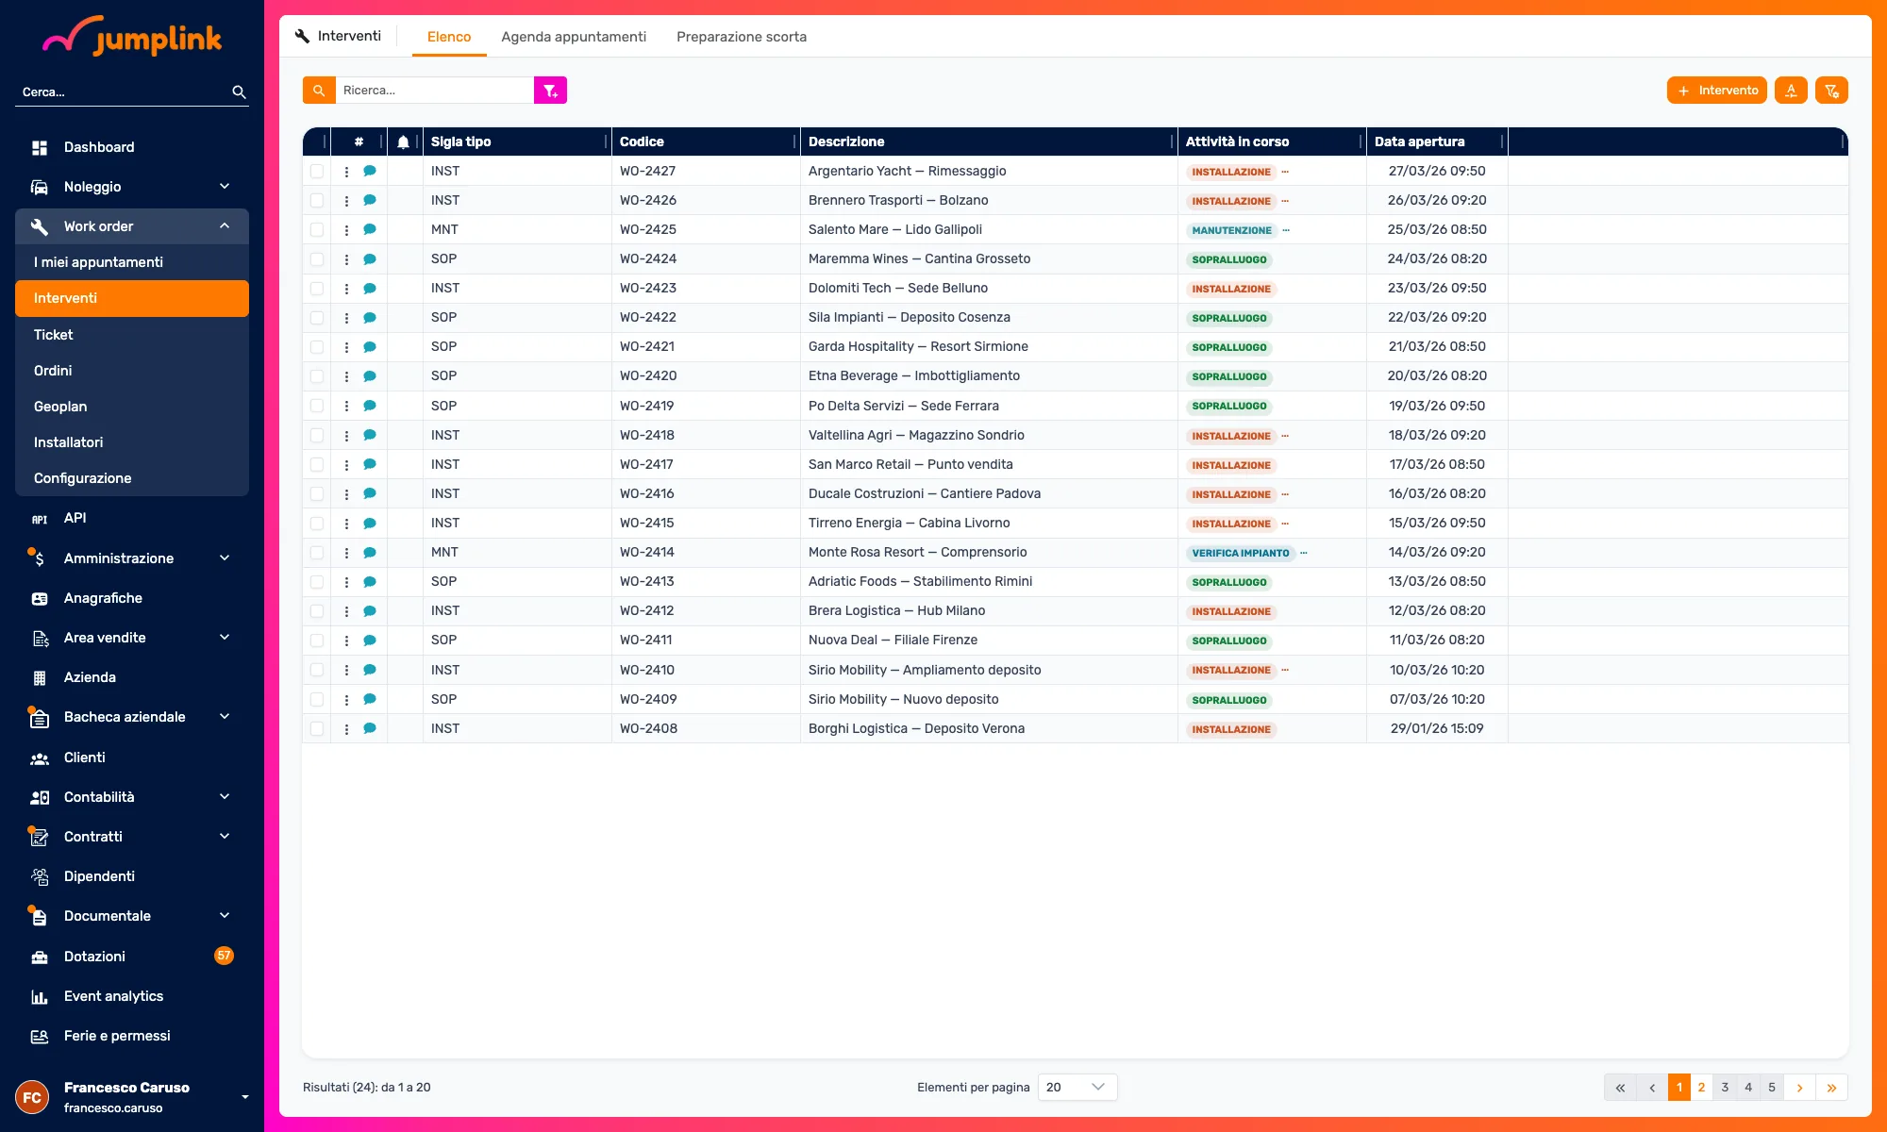Open three-dot menu for WO-2425 row

pos(346,230)
